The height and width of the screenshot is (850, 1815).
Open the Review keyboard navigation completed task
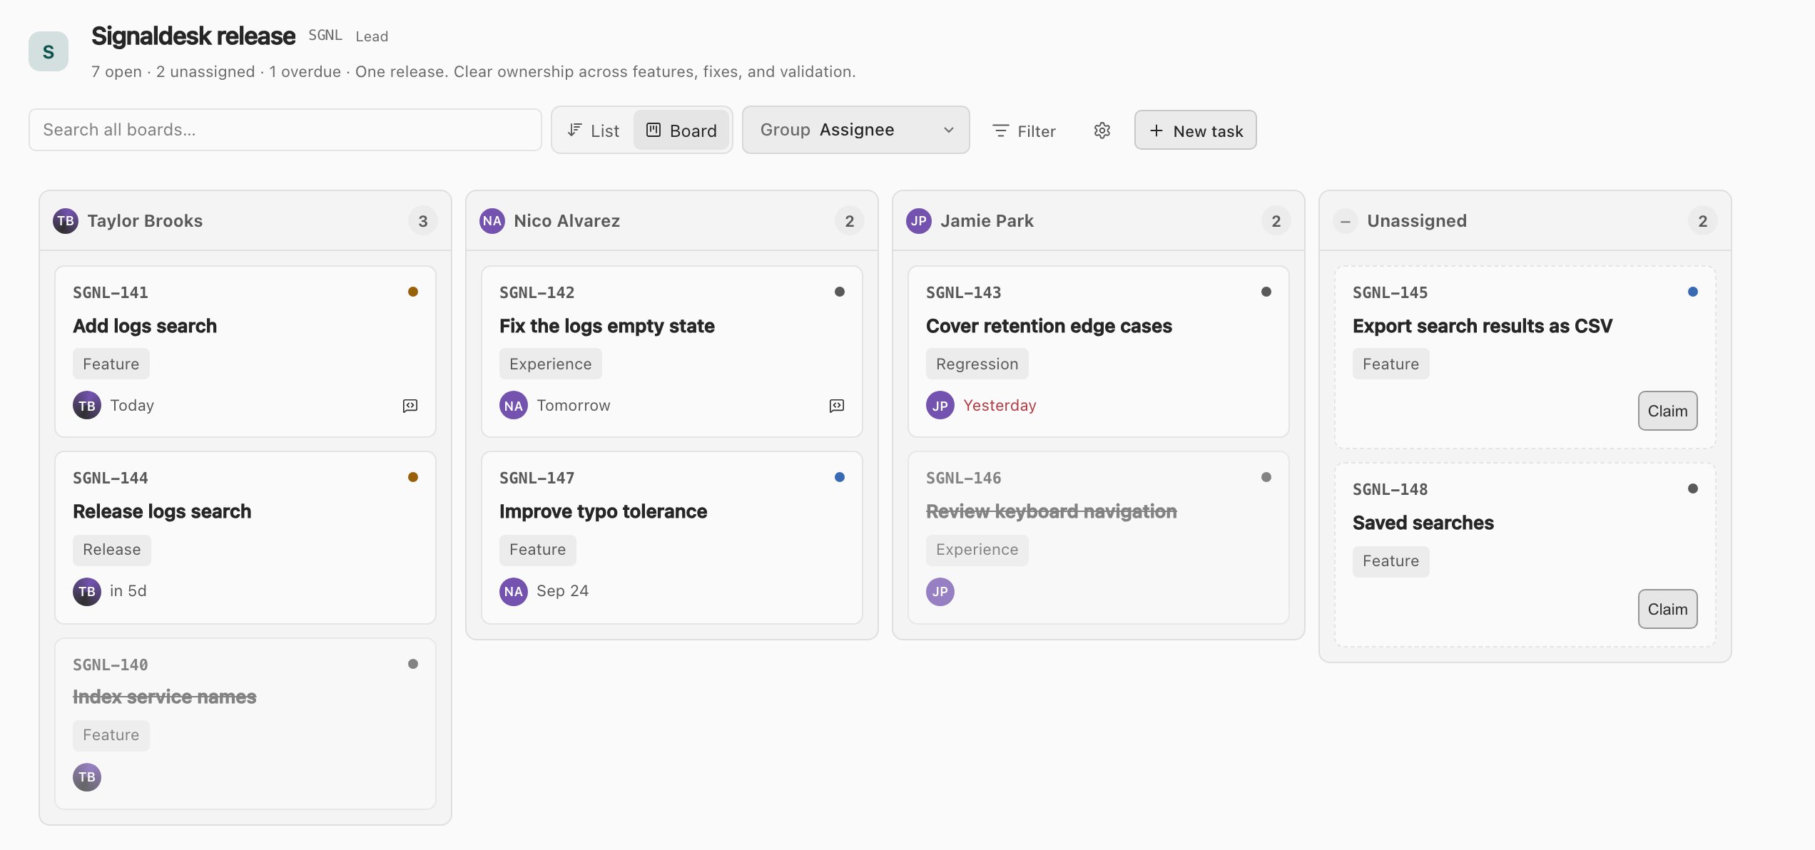pyautogui.click(x=1052, y=511)
